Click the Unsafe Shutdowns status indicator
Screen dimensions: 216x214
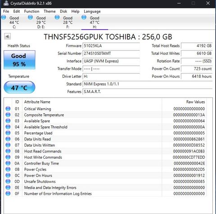click(8, 181)
